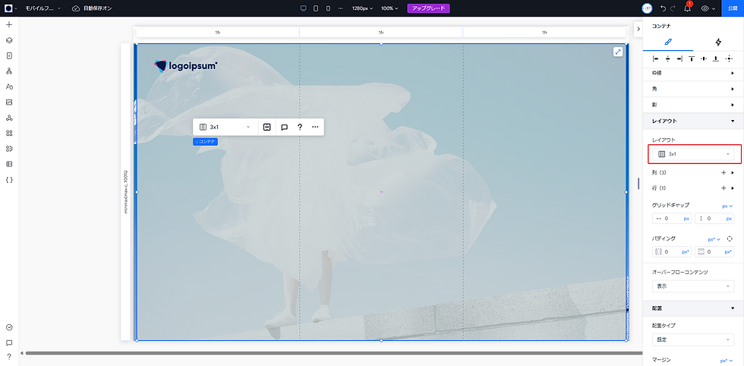
Task: Align element to the top edge
Action: (x=692, y=59)
